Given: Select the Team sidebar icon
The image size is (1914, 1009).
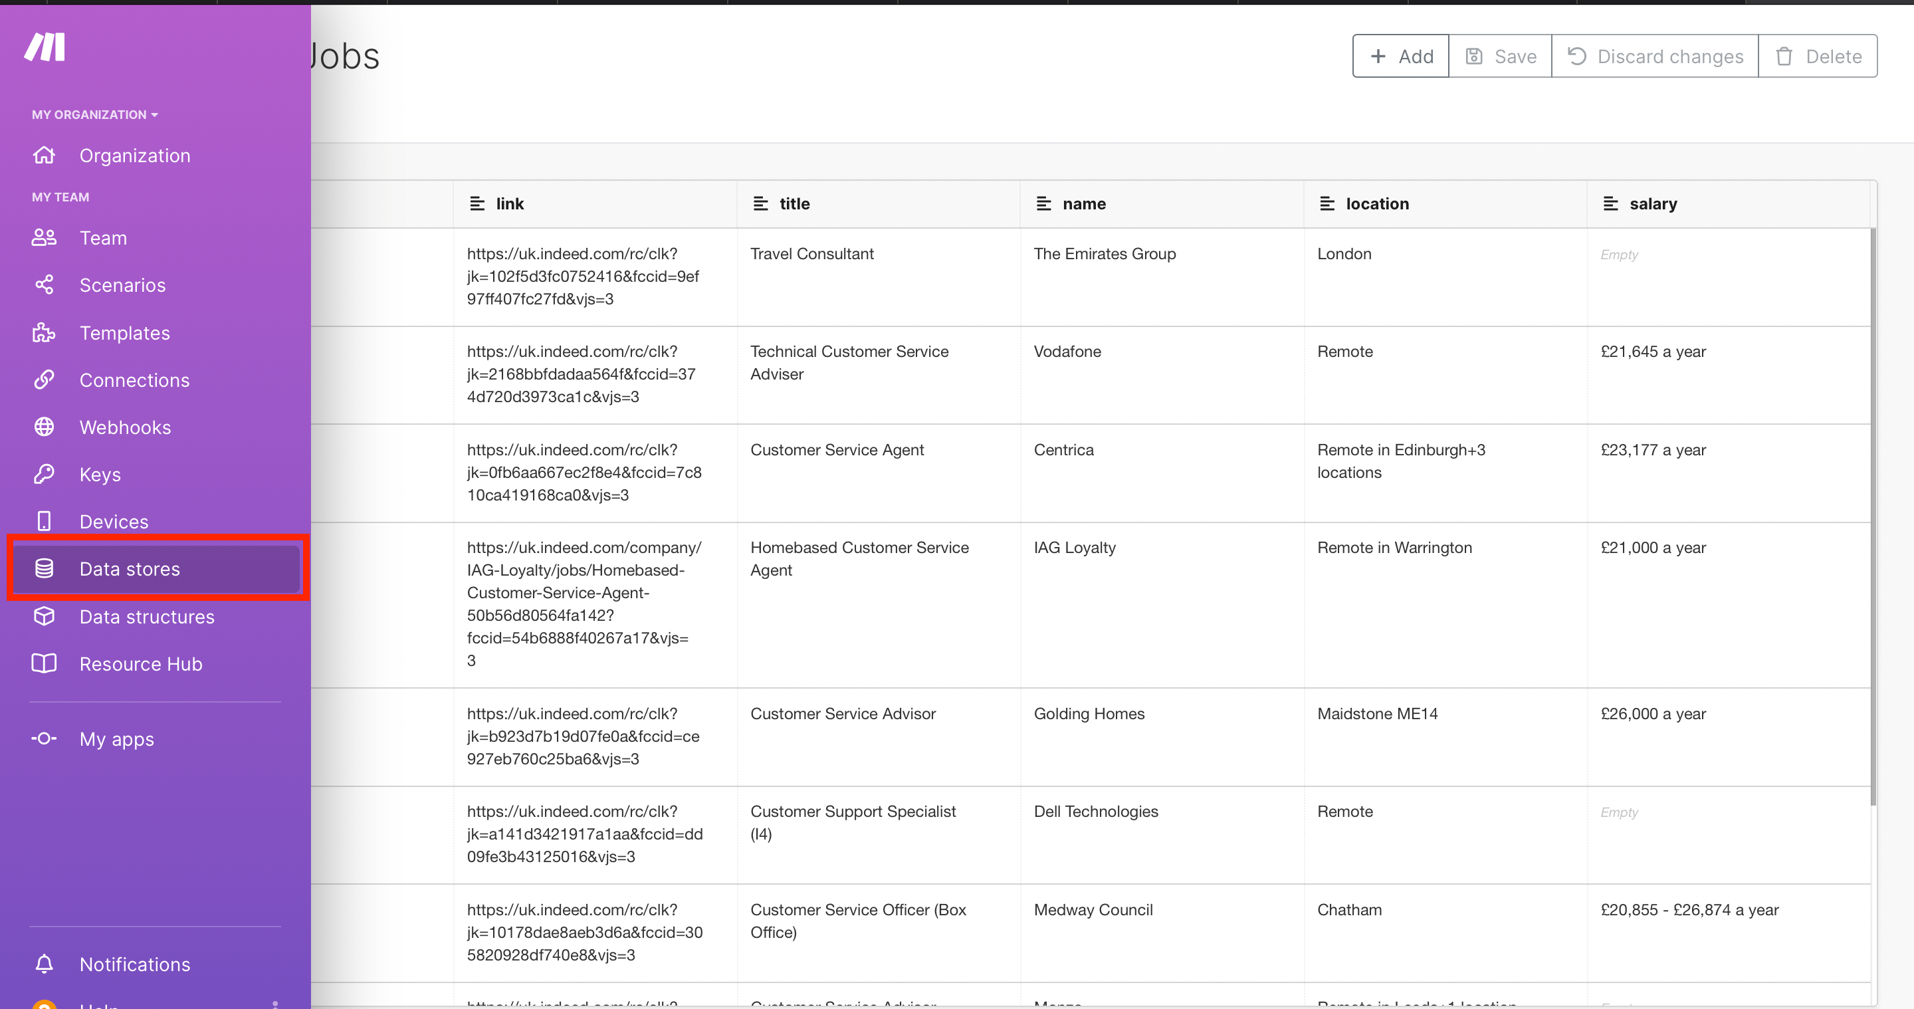Looking at the screenshot, I should (44, 238).
